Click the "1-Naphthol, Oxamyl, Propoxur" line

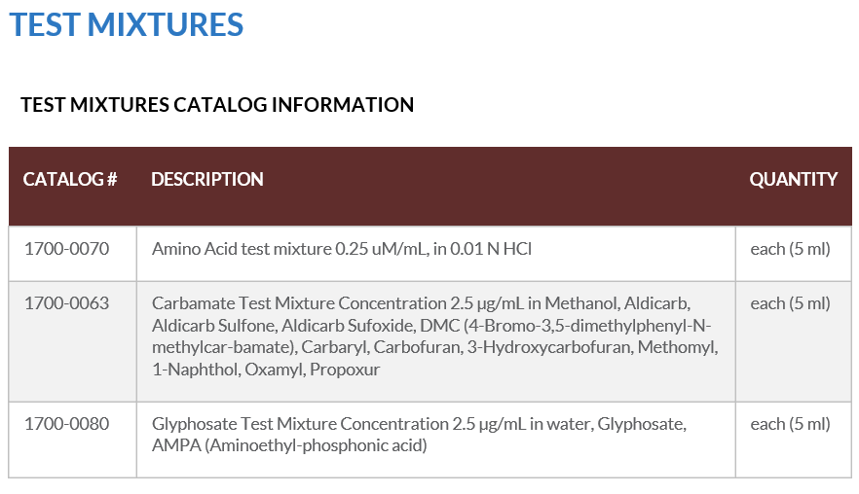click(x=266, y=370)
